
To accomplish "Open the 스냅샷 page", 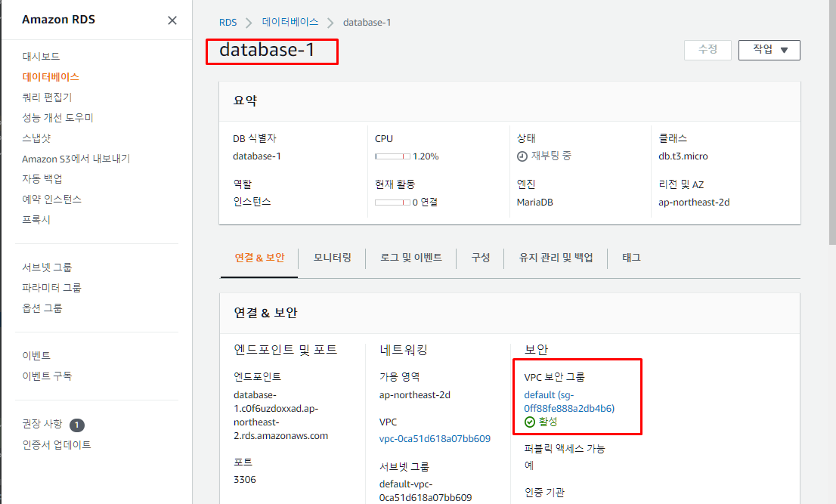I will [36, 138].
